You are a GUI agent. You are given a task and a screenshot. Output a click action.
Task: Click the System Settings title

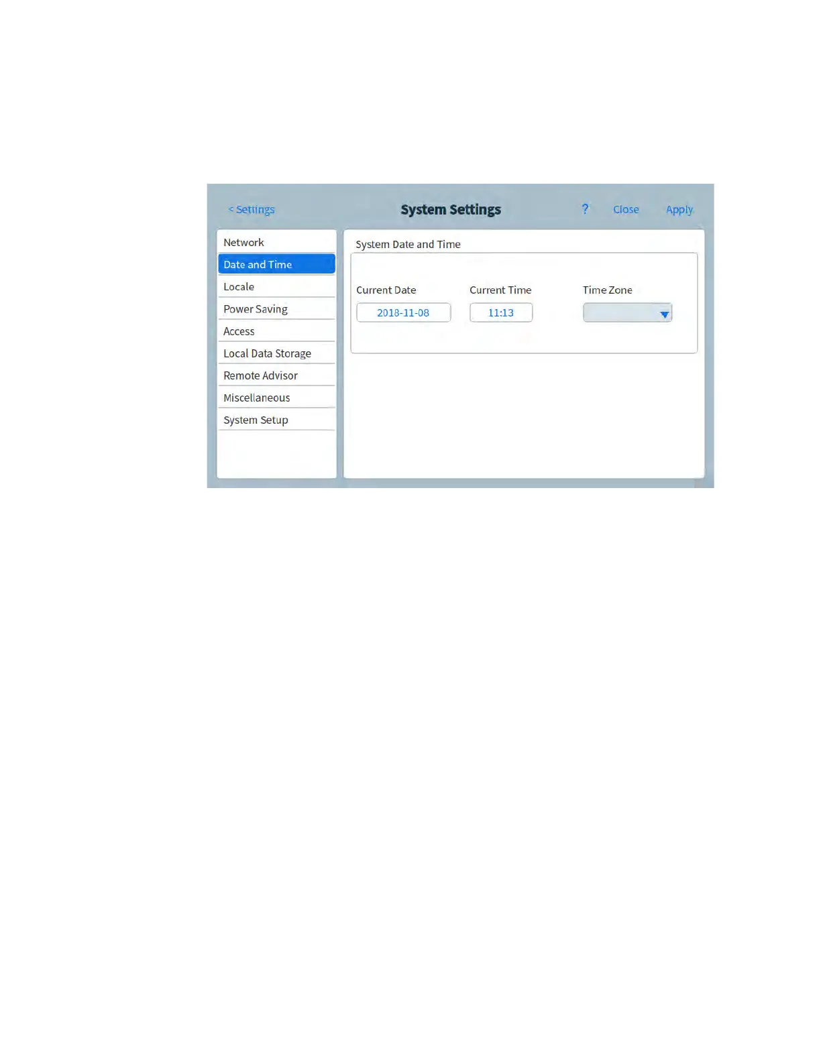(x=451, y=209)
